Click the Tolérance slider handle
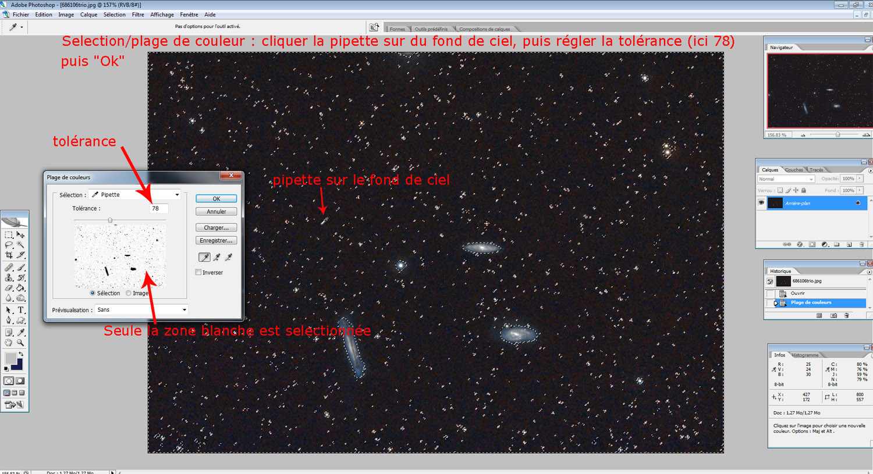 (110, 220)
